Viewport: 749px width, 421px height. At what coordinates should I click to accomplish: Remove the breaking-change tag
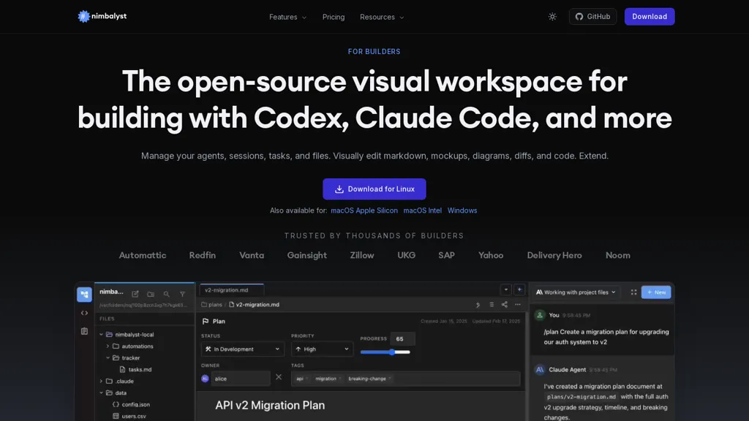(x=390, y=379)
